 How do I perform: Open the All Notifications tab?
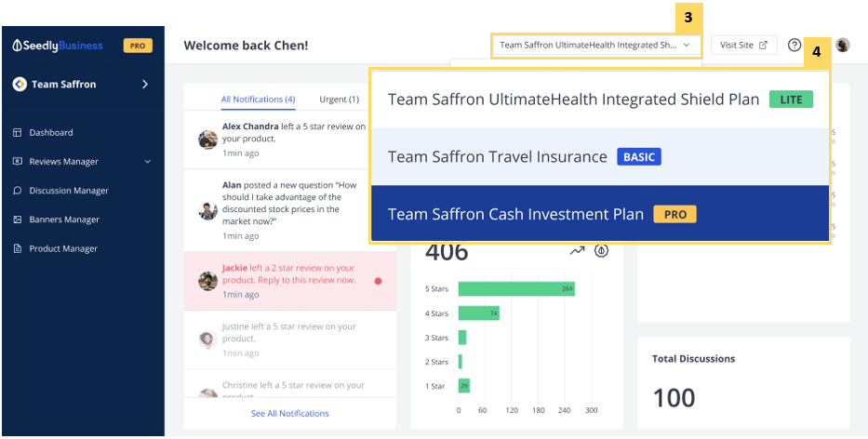click(x=258, y=100)
